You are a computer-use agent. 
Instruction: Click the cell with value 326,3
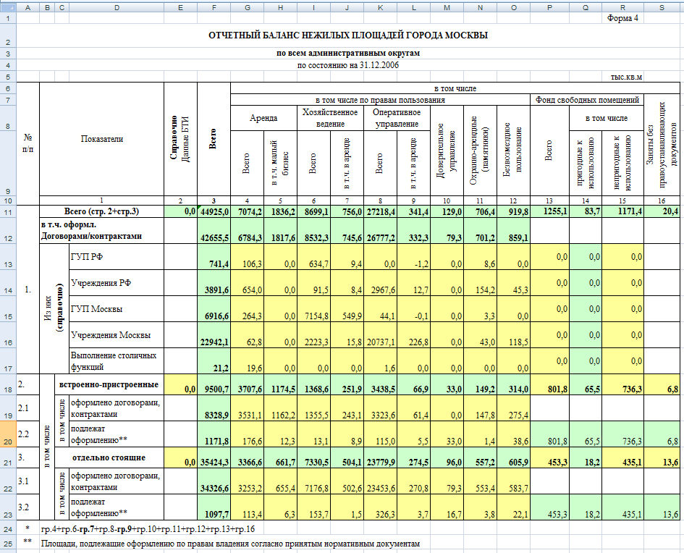(x=381, y=507)
